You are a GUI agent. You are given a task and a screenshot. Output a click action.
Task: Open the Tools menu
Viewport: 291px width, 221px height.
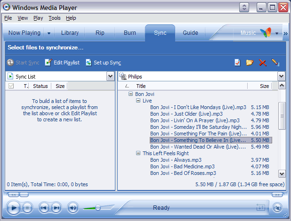click(54, 18)
